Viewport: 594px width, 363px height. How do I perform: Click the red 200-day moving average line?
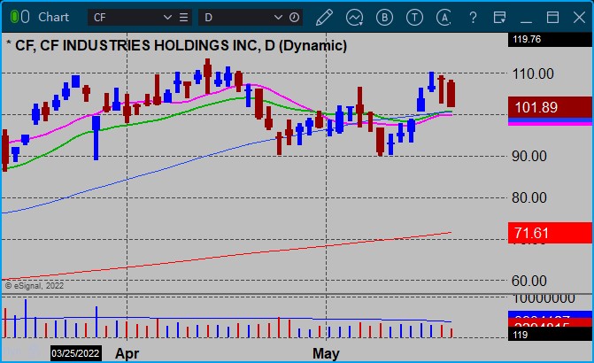click(x=228, y=257)
